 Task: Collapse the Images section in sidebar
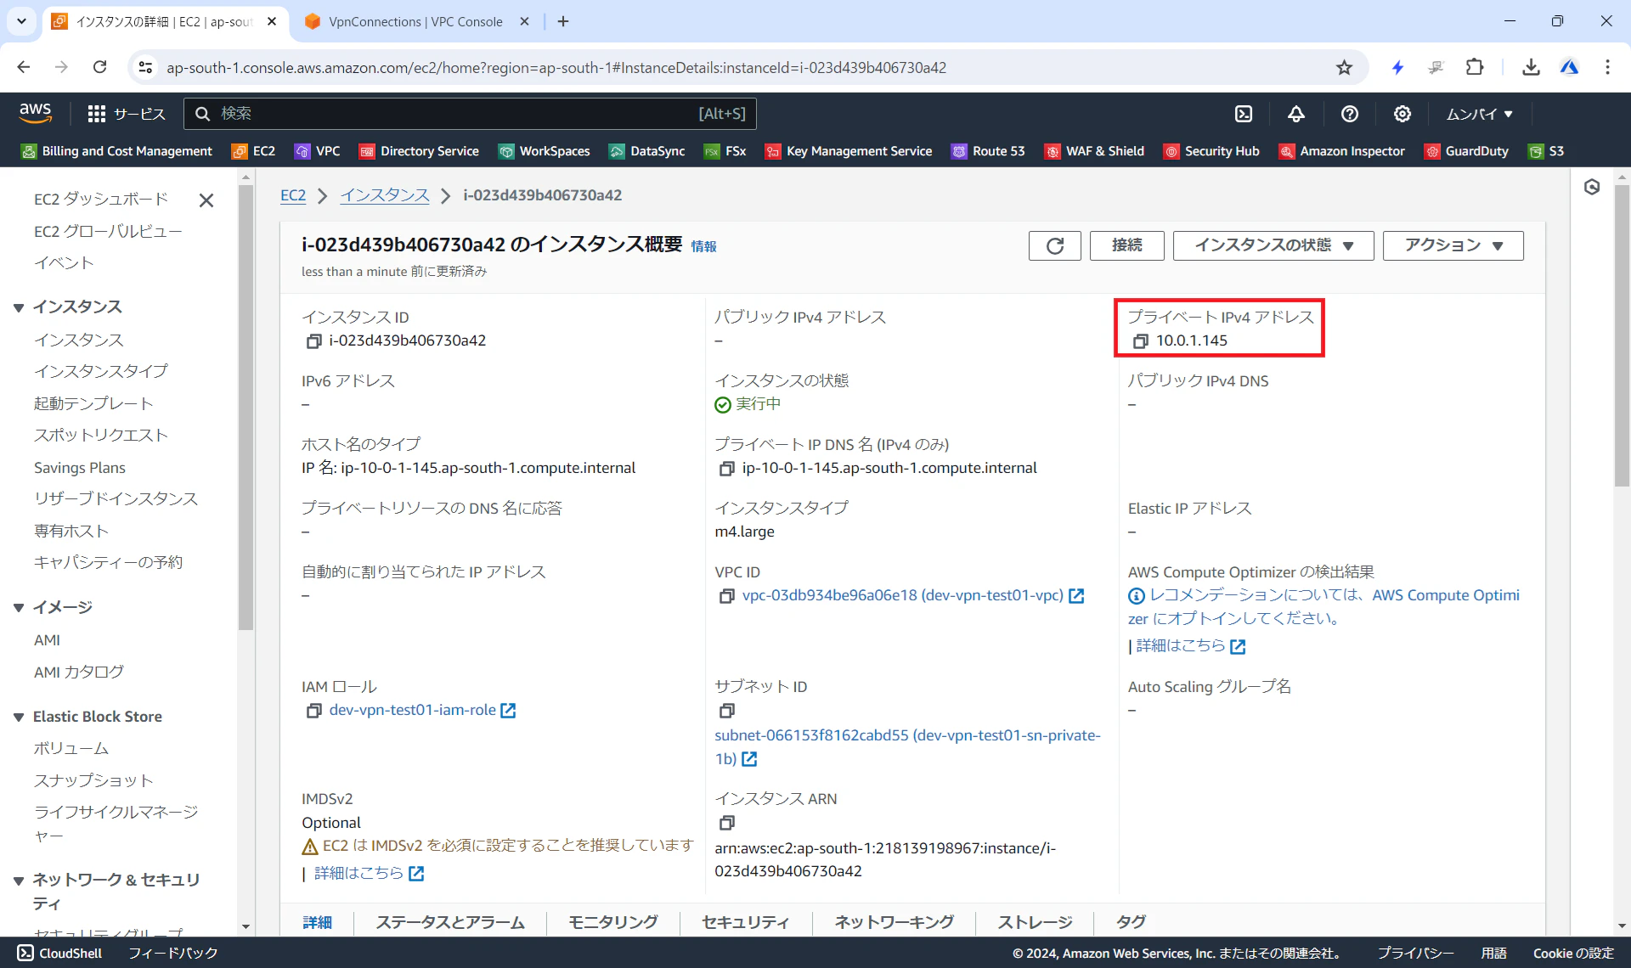coord(19,608)
